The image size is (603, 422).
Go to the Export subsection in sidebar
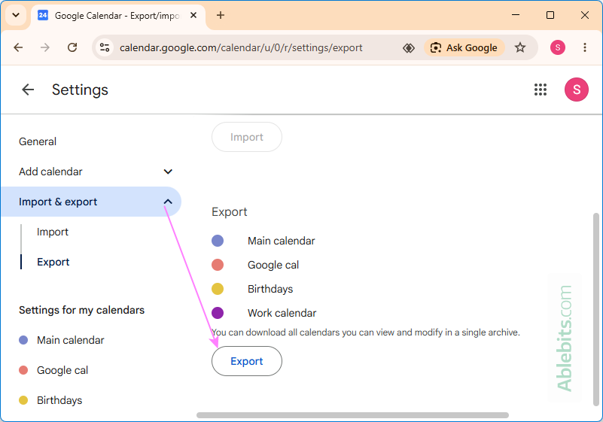(53, 262)
